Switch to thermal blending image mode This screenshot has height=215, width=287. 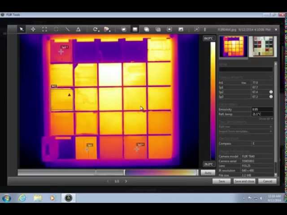158,29
